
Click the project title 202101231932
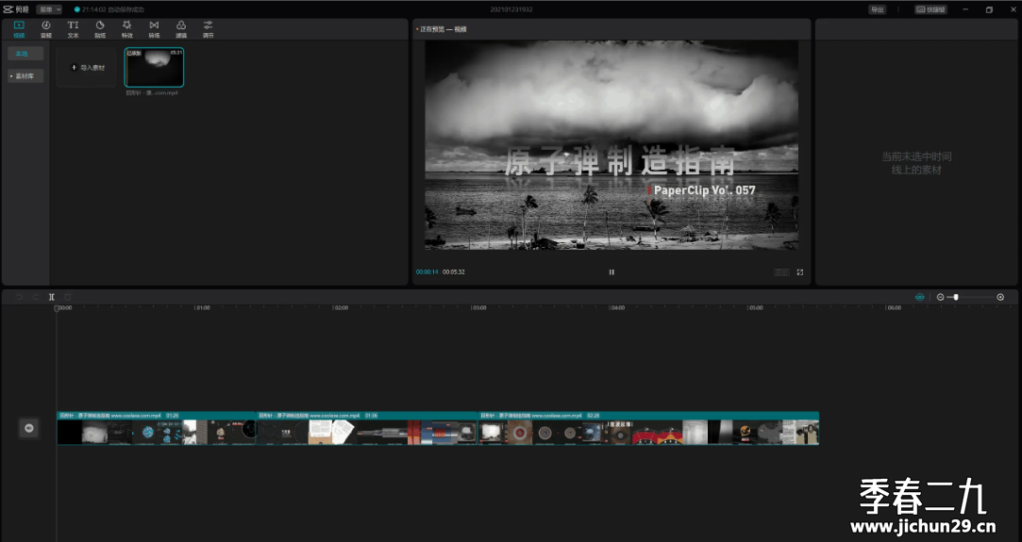click(x=511, y=9)
